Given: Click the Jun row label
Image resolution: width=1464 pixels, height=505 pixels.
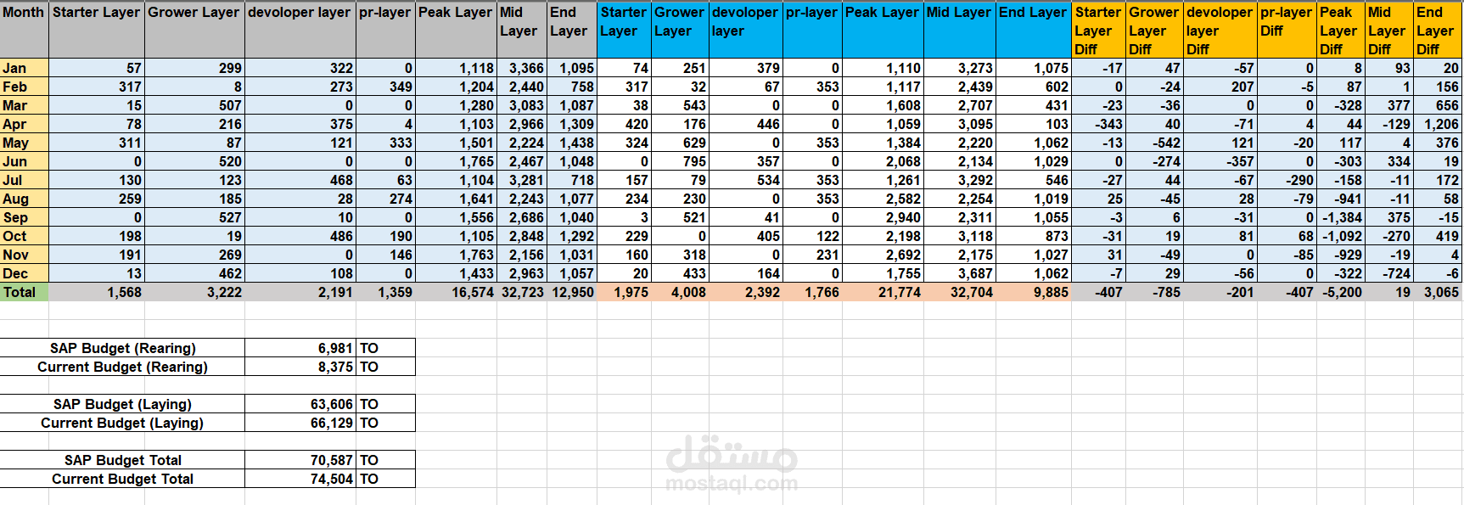Looking at the screenshot, I should [x=25, y=161].
